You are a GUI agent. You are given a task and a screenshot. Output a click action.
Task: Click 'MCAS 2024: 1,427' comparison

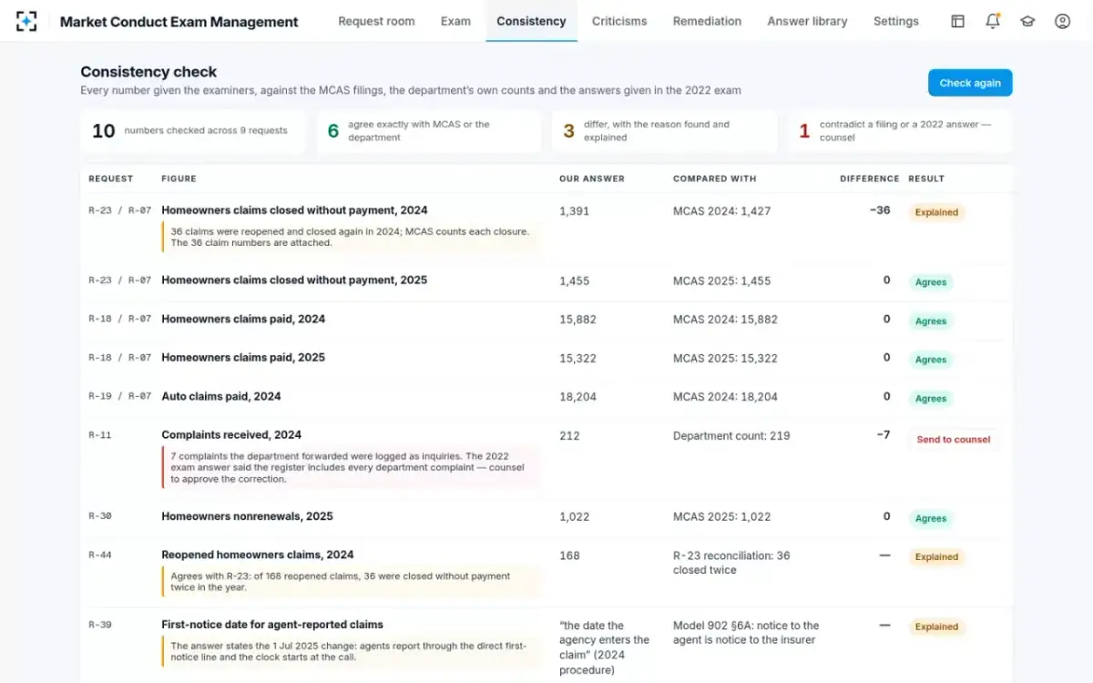point(721,210)
